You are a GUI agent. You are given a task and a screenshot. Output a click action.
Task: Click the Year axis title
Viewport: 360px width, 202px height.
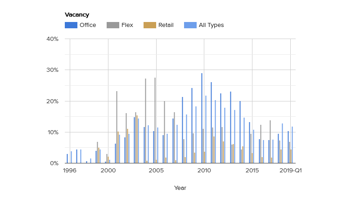(x=180, y=188)
